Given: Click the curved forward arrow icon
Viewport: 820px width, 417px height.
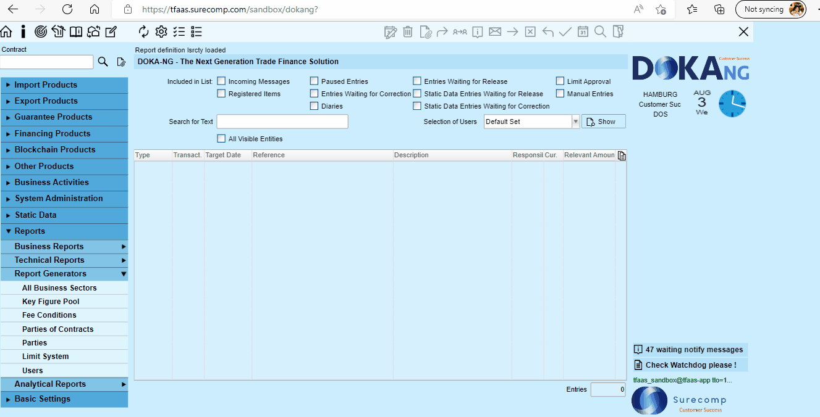Looking at the screenshot, I should (x=442, y=32).
